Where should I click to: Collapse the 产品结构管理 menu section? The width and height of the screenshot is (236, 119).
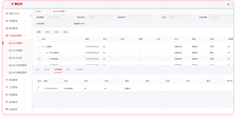coord(25,36)
